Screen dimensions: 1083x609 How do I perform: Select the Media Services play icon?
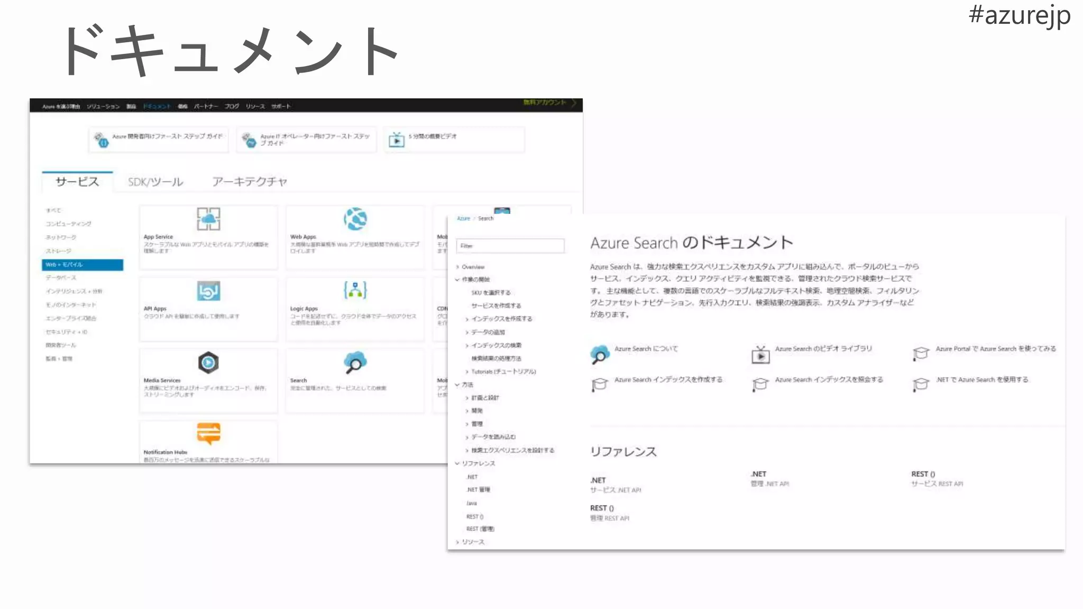[208, 363]
